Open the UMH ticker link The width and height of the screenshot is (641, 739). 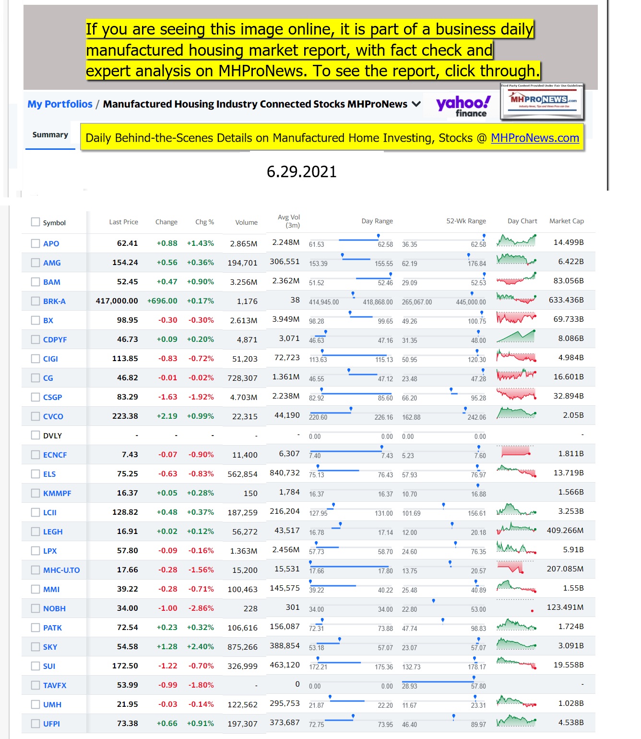pos(52,704)
